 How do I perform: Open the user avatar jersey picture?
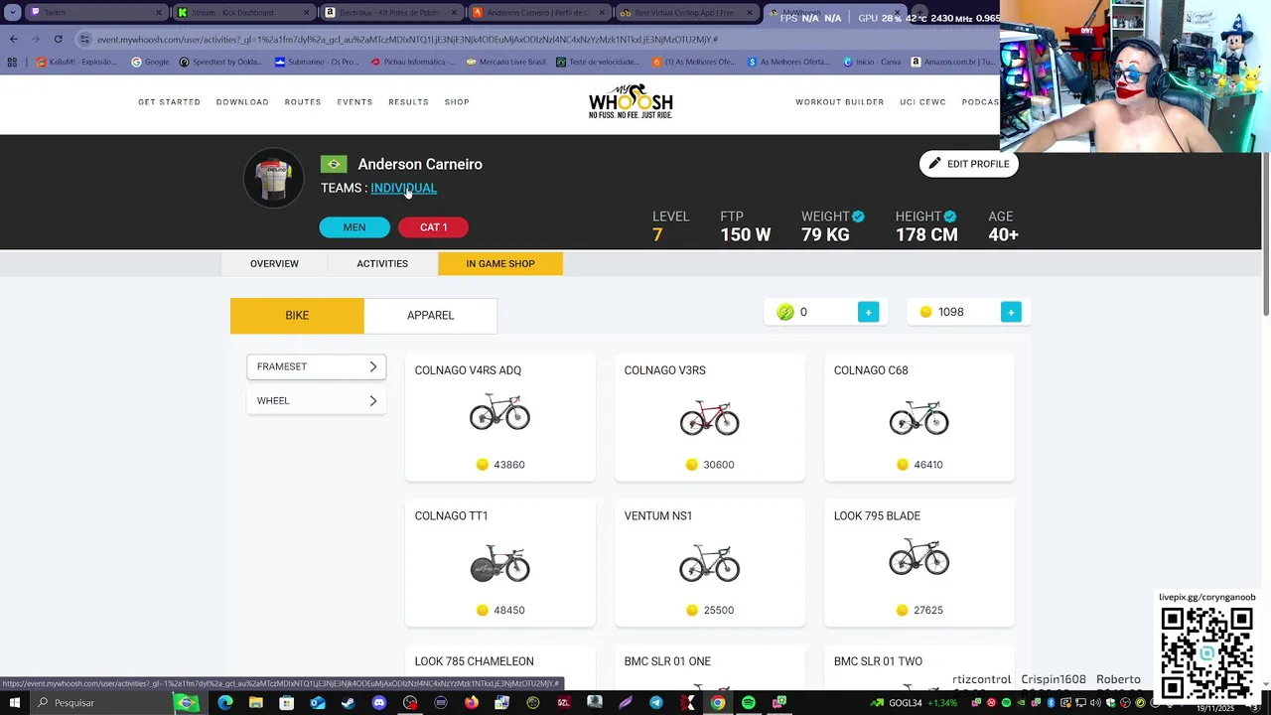pos(273,179)
